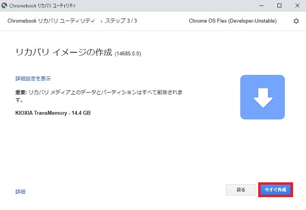Image resolution: width=306 pixels, height=210 pixels.
Task: Click the blue download arrow image
Action: click(262, 97)
